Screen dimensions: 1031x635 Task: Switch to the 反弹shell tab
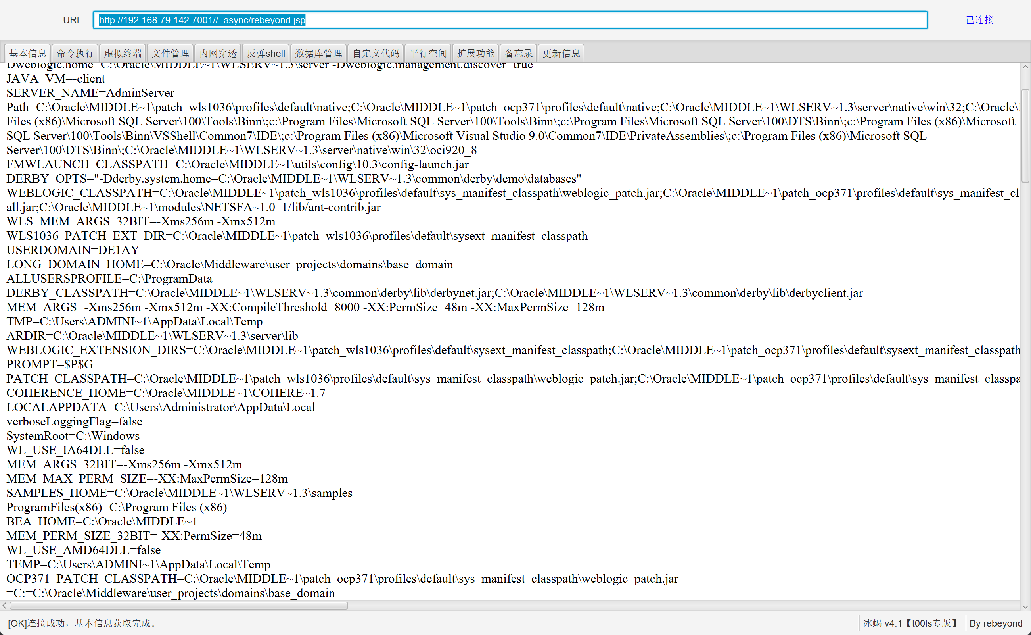point(266,53)
